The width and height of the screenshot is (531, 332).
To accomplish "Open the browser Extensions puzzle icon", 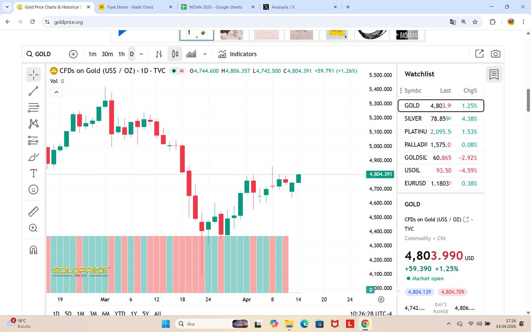I will pyautogui.click(x=493, y=22).
